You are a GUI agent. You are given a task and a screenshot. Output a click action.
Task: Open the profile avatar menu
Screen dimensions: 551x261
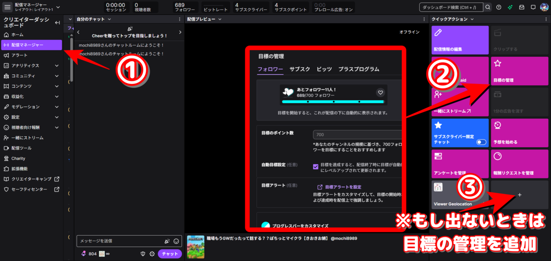(x=544, y=7)
